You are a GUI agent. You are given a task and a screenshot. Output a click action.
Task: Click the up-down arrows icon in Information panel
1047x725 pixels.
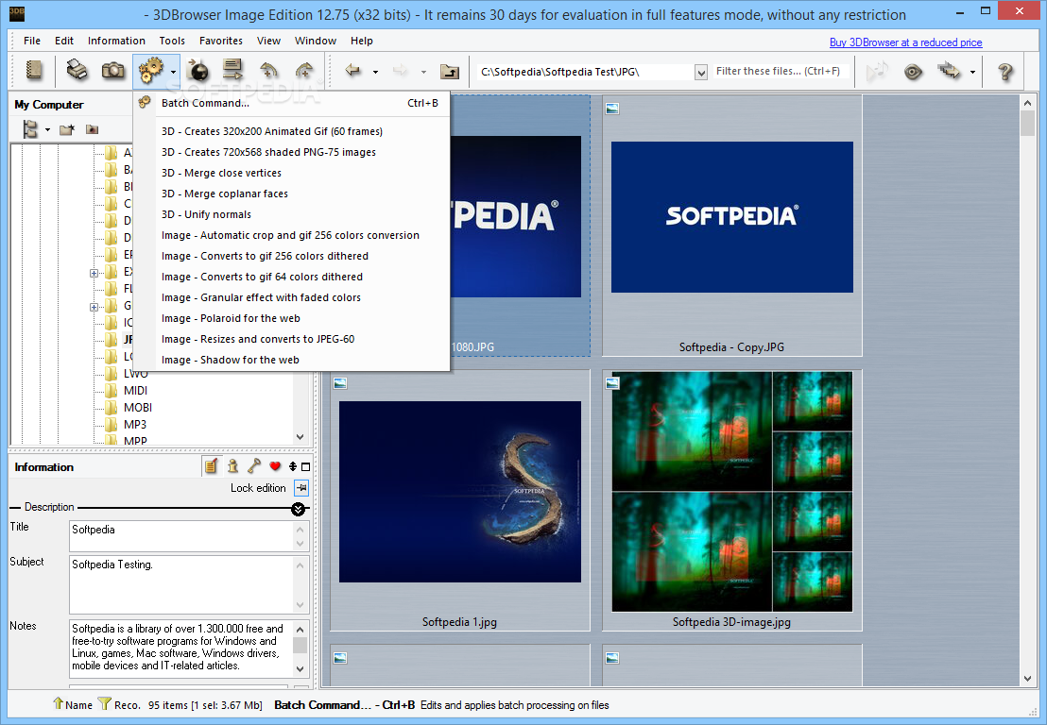point(293,466)
